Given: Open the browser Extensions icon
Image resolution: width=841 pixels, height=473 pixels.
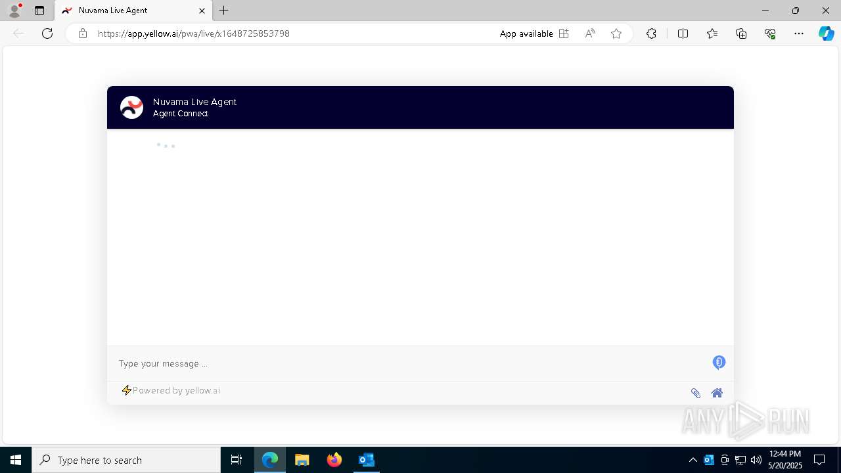Looking at the screenshot, I should [x=651, y=34].
